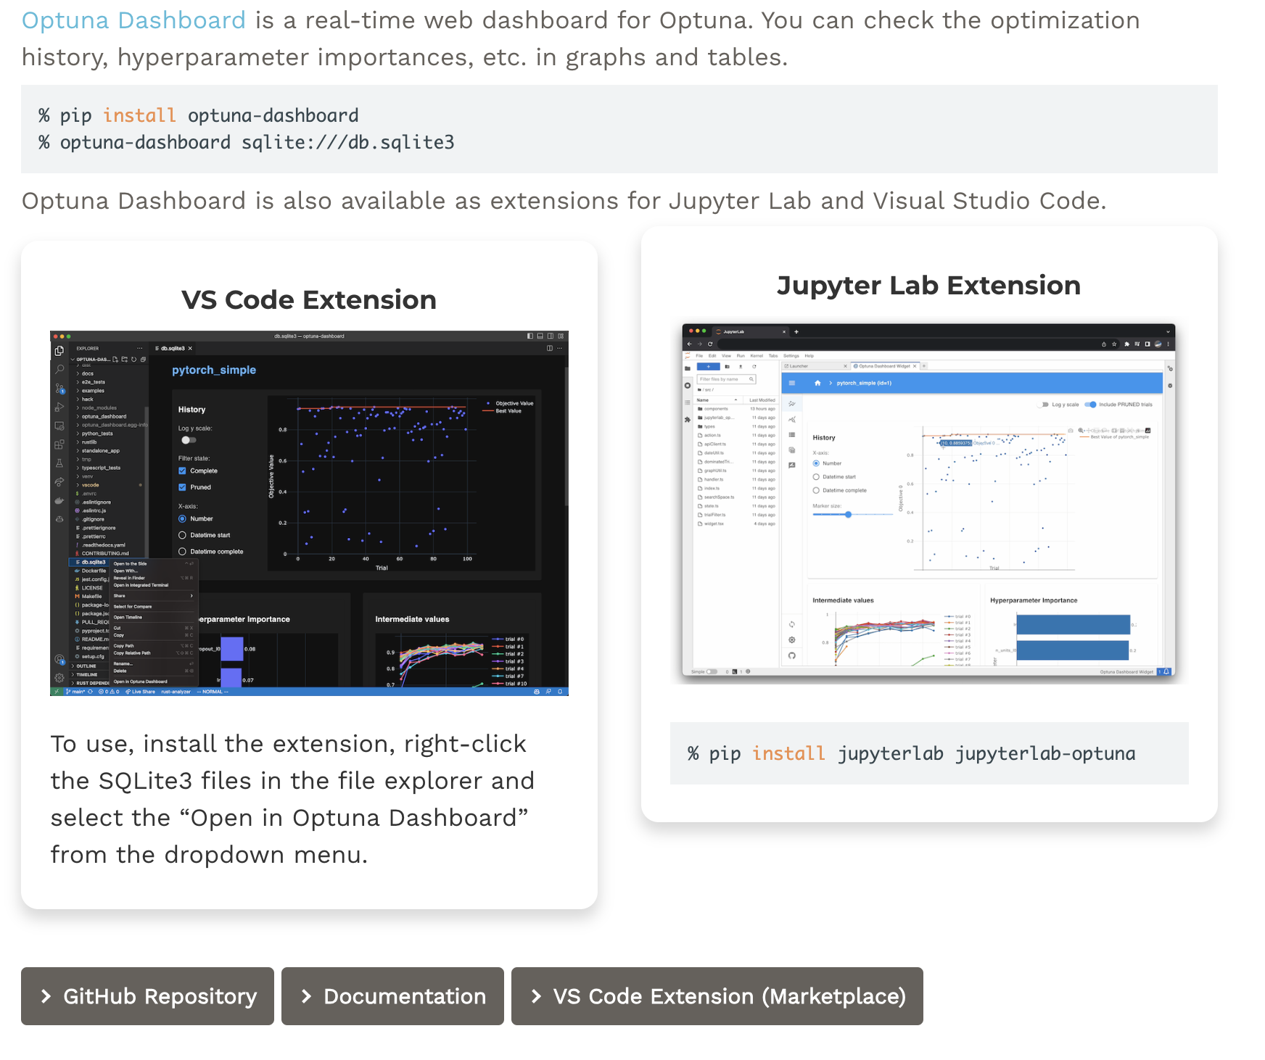Click New File icon in VS Code explorer header

[115, 360]
